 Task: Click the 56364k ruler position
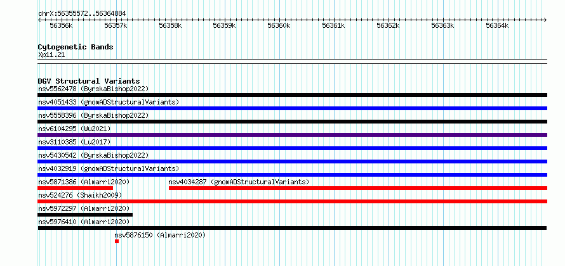point(497,25)
